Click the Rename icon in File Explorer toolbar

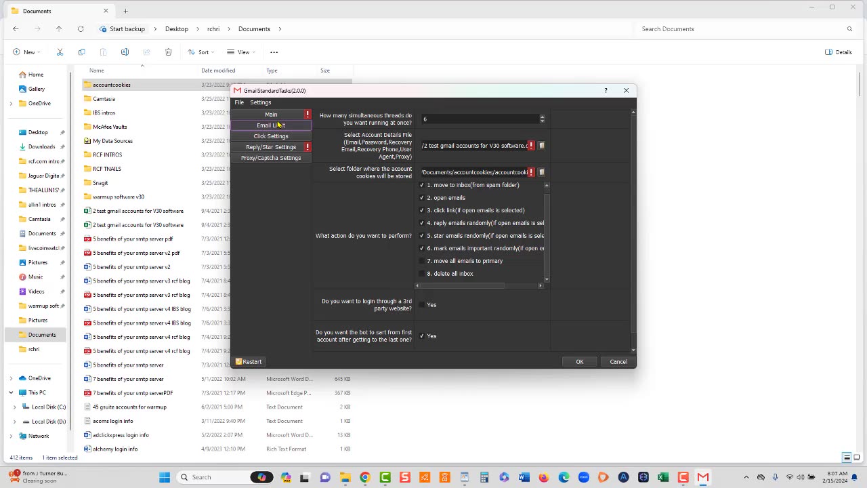125,52
